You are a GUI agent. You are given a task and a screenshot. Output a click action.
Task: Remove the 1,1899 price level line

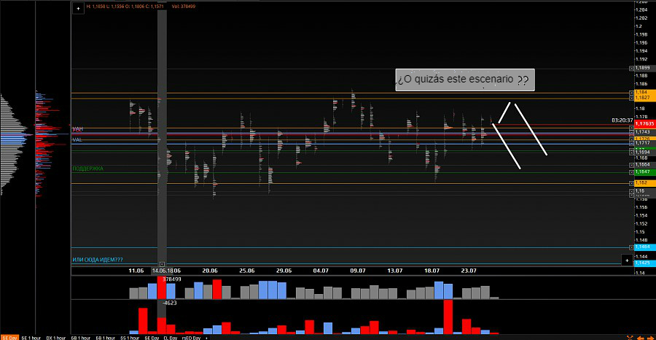632,68
